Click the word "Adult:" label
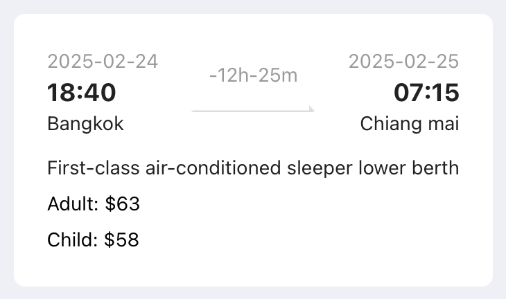Image resolution: width=506 pixels, height=299 pixels. 73,204
